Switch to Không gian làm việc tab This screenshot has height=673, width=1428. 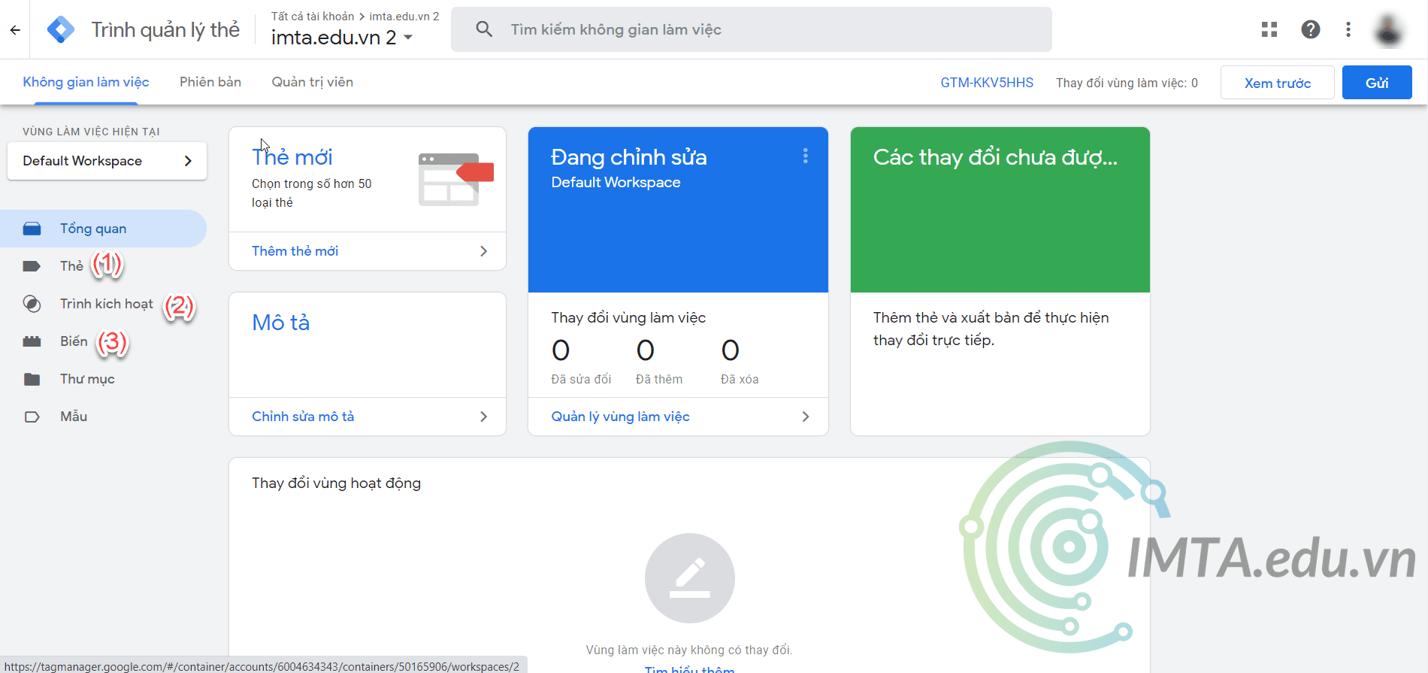click(x=86, y=82)
